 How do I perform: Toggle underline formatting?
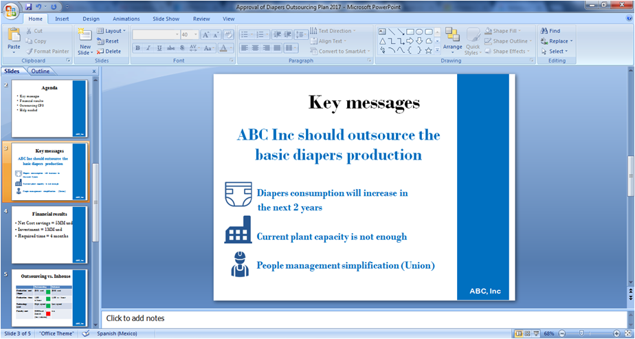[159, 48]
